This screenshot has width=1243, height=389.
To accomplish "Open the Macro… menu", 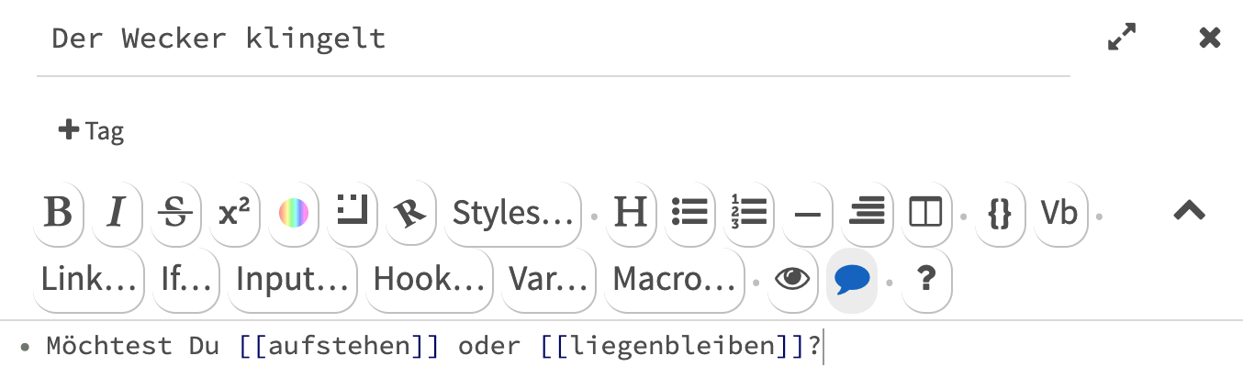I will pyautogui.click(x=674, y=280).
